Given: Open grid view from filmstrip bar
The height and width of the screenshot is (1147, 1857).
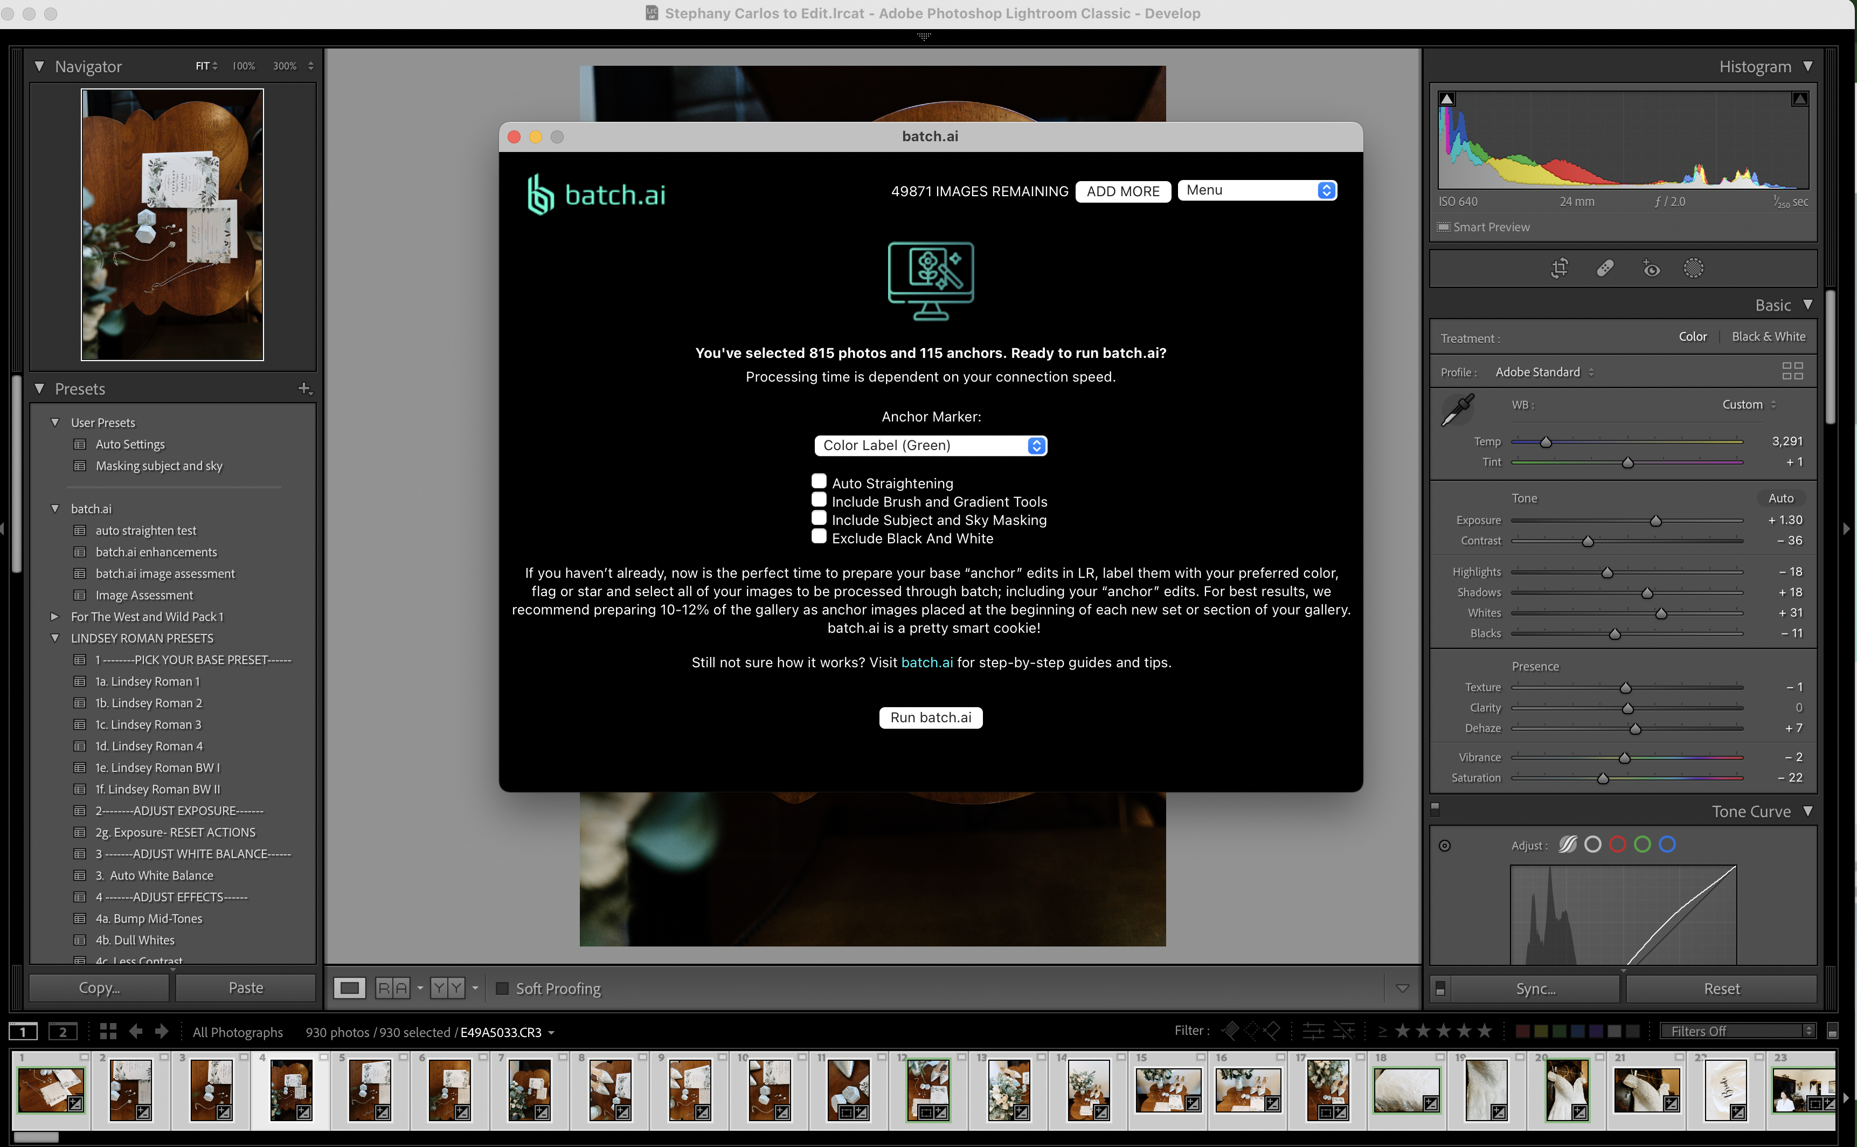Looking at the screenshot, I should [108, 1032].
